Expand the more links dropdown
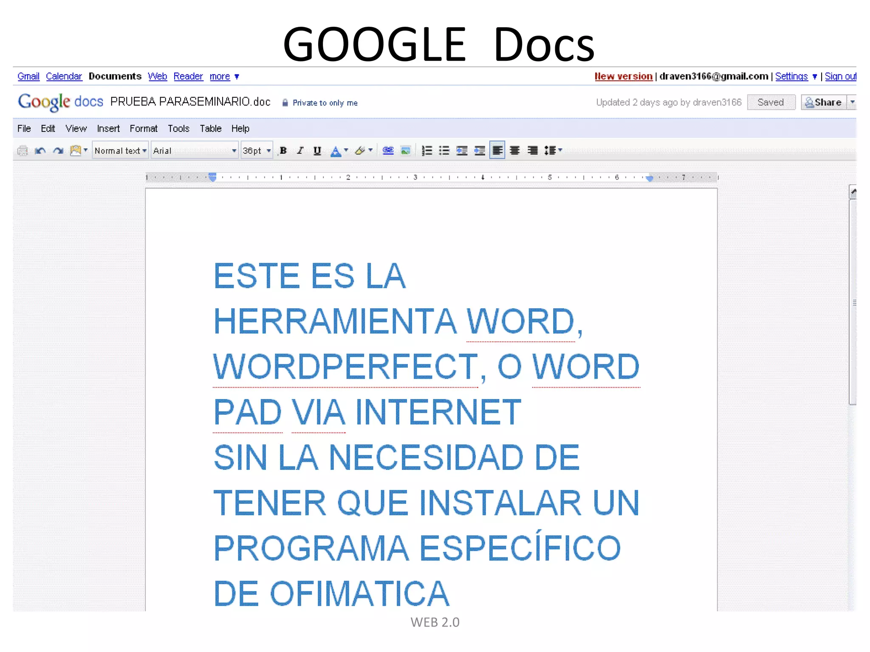This screenshot has height=652, width=870. tap(224, 76)
